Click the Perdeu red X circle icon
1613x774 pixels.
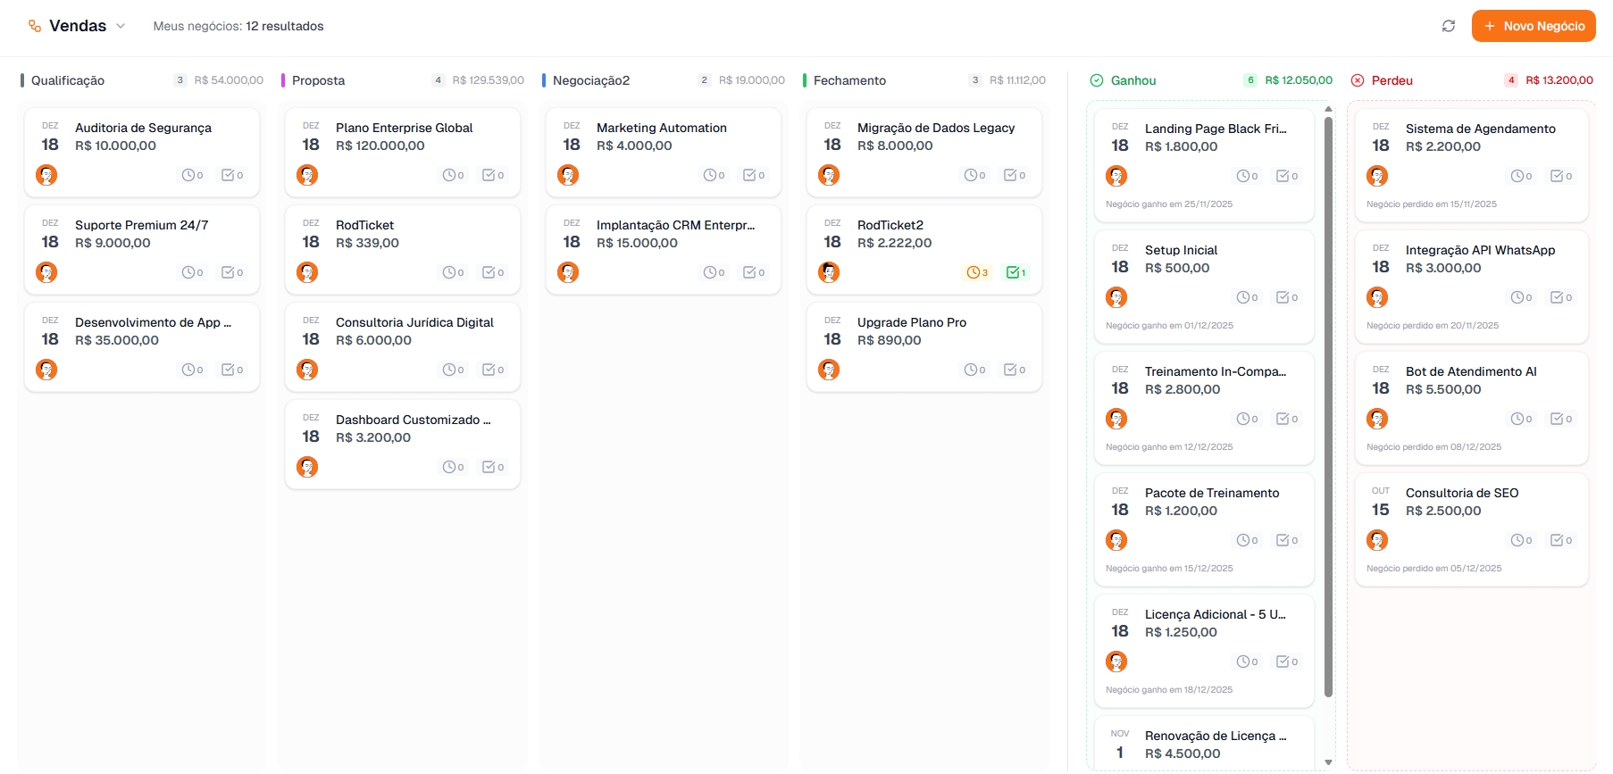pyautogui.click(x=1358, y=80)
